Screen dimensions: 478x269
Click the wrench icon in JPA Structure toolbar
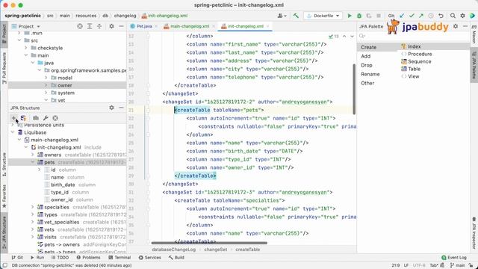tap(46, 118)
